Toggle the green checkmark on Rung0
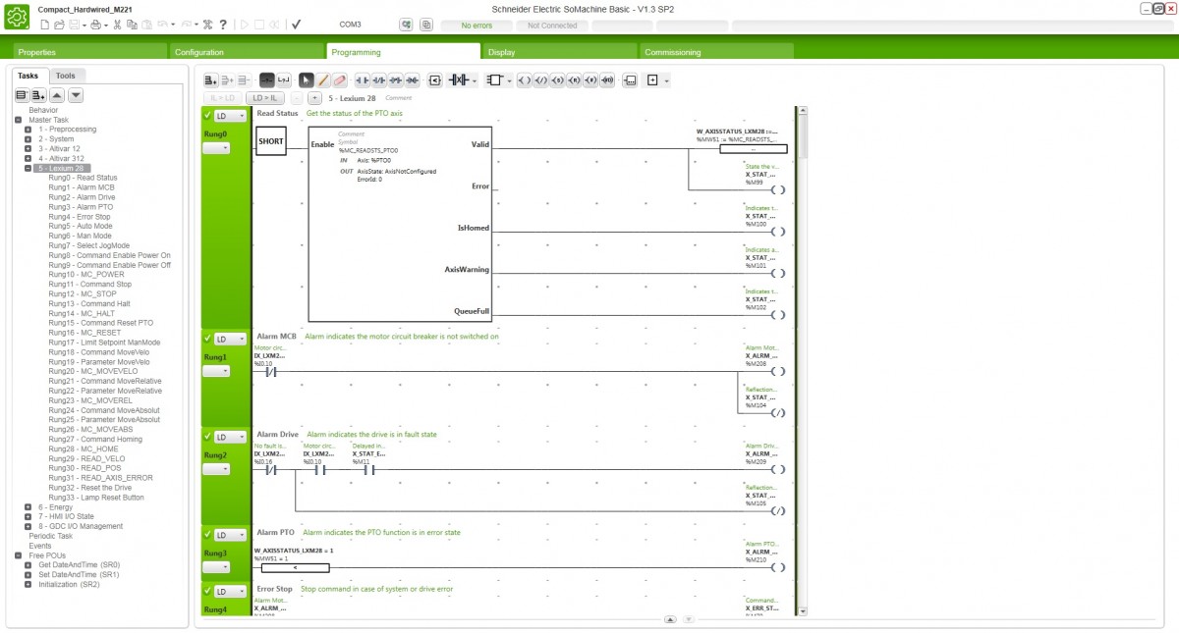The image size is (1179, 633). tap(207, 115)
